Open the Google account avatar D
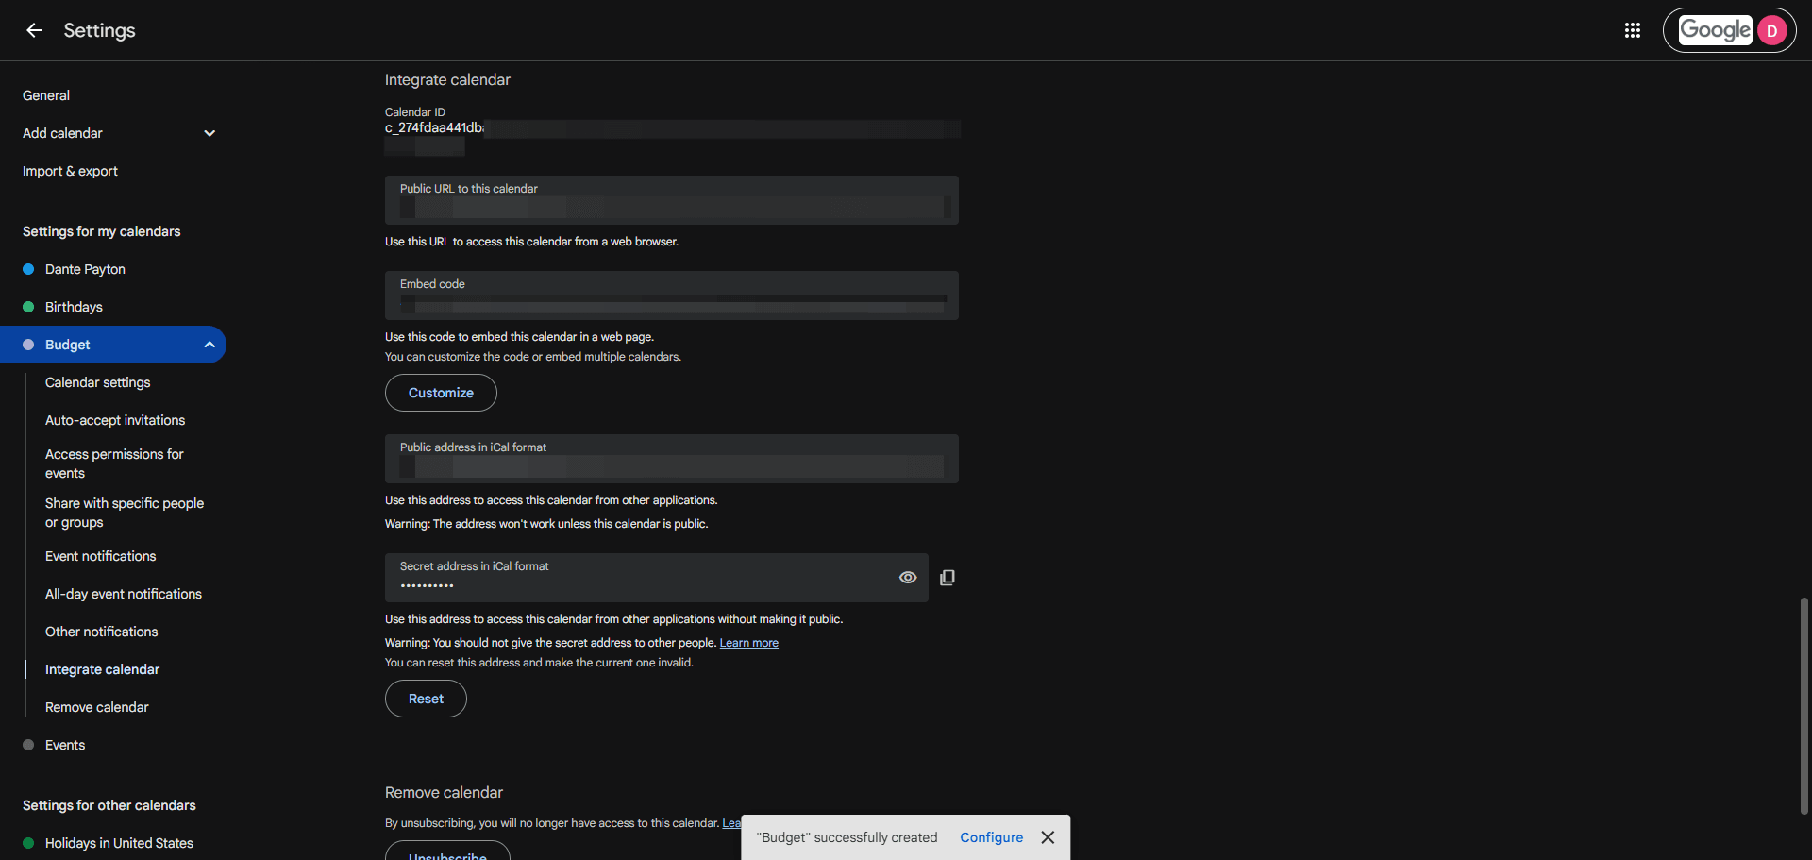Screen dimensions: 1812x860 [x=1771, y=30]
